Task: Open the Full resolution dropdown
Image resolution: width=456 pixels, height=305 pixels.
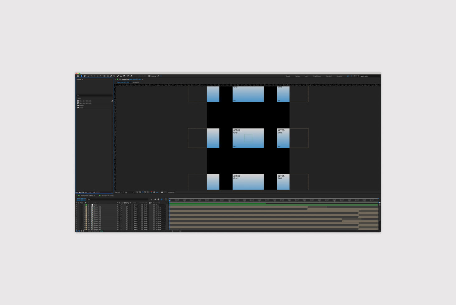Action: 129,192
